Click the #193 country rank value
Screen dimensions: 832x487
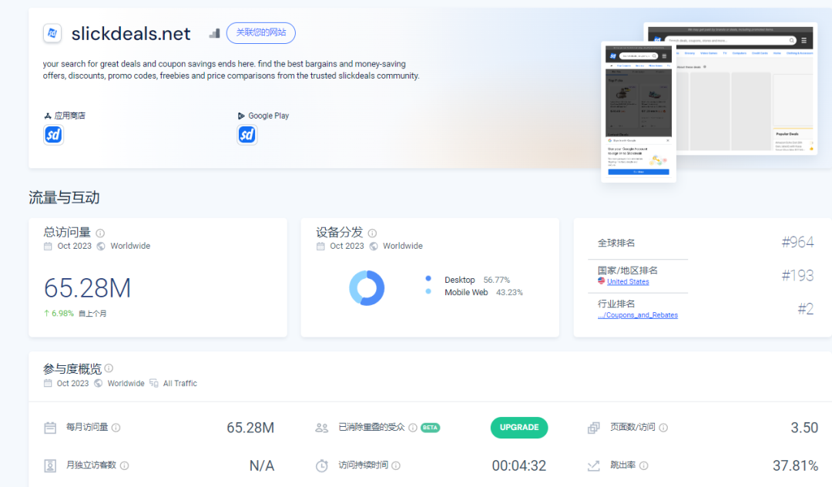797,275
